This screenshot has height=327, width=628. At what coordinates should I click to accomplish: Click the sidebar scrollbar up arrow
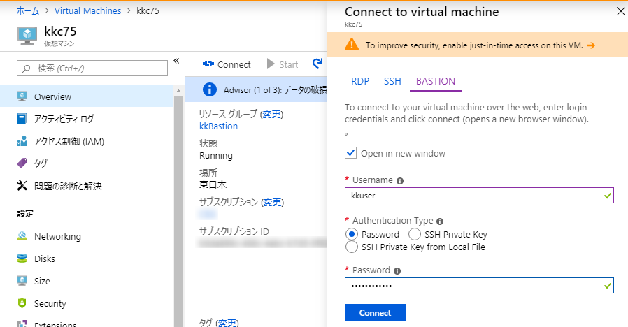coord(178,92)
